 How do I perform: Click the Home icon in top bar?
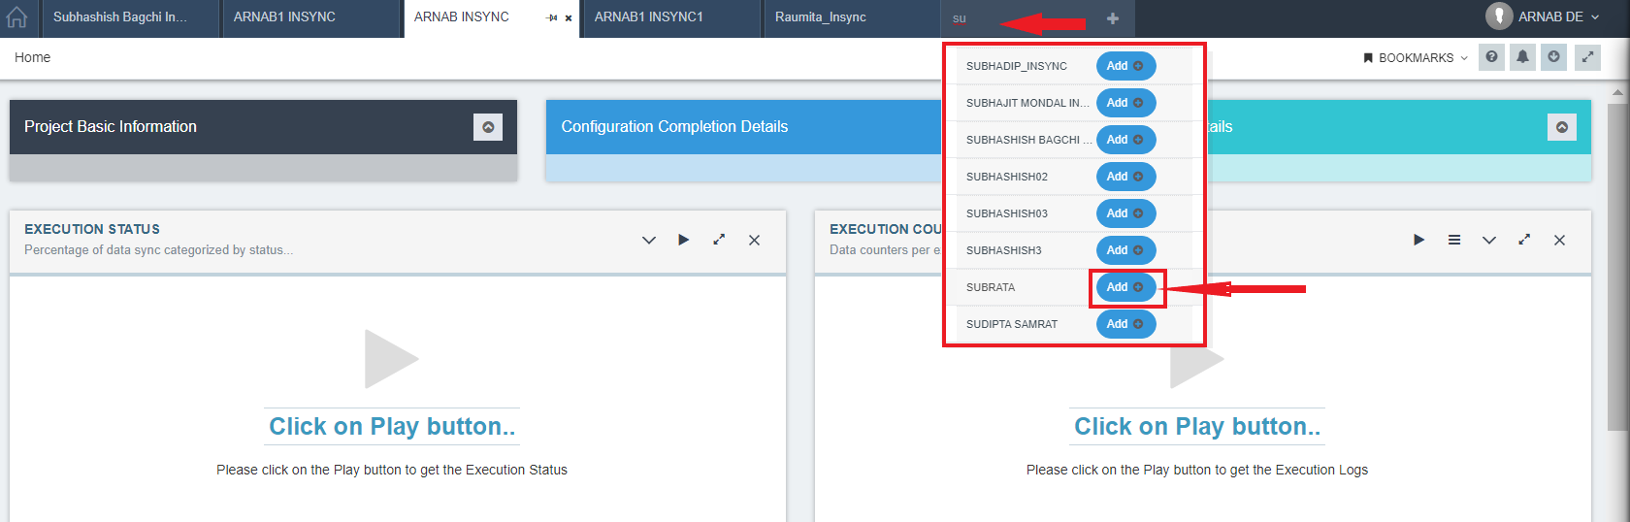click(x=17, y=17)
